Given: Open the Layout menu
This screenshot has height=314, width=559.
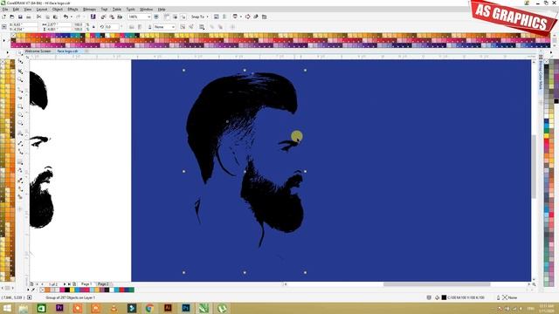Looking at the screenshot, I should pyautogui.click(x=42, y=10).
